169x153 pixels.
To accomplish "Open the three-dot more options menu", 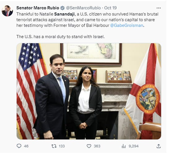I will pos(158,8).
